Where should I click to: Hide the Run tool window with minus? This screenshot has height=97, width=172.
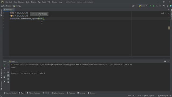pyautogui.click(x=168, y=61)
